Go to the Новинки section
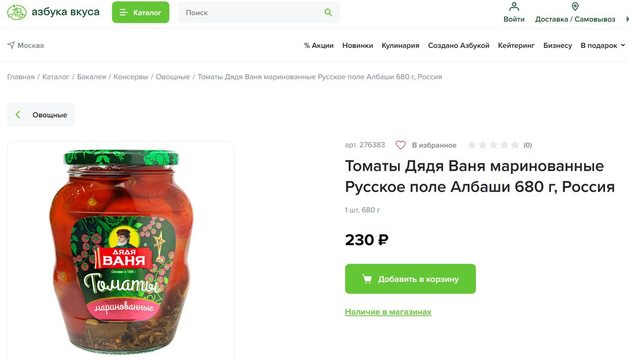This screenshot has height=360, width=629. (357, 45)
